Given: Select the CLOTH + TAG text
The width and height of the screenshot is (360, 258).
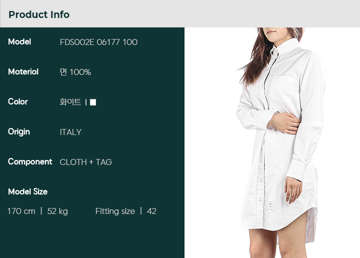Looking at the screenshot, I should (x=85, y=162).
